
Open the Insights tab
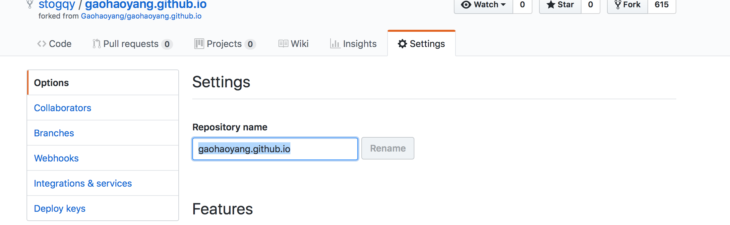pyautogui.click(x=359, y=44)
